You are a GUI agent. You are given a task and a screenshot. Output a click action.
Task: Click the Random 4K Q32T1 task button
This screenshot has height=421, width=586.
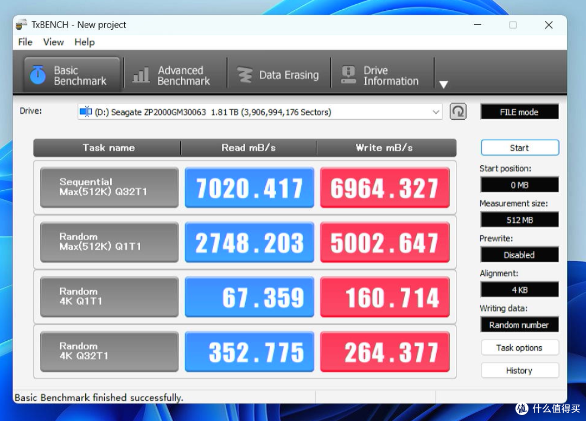(109, 351)
